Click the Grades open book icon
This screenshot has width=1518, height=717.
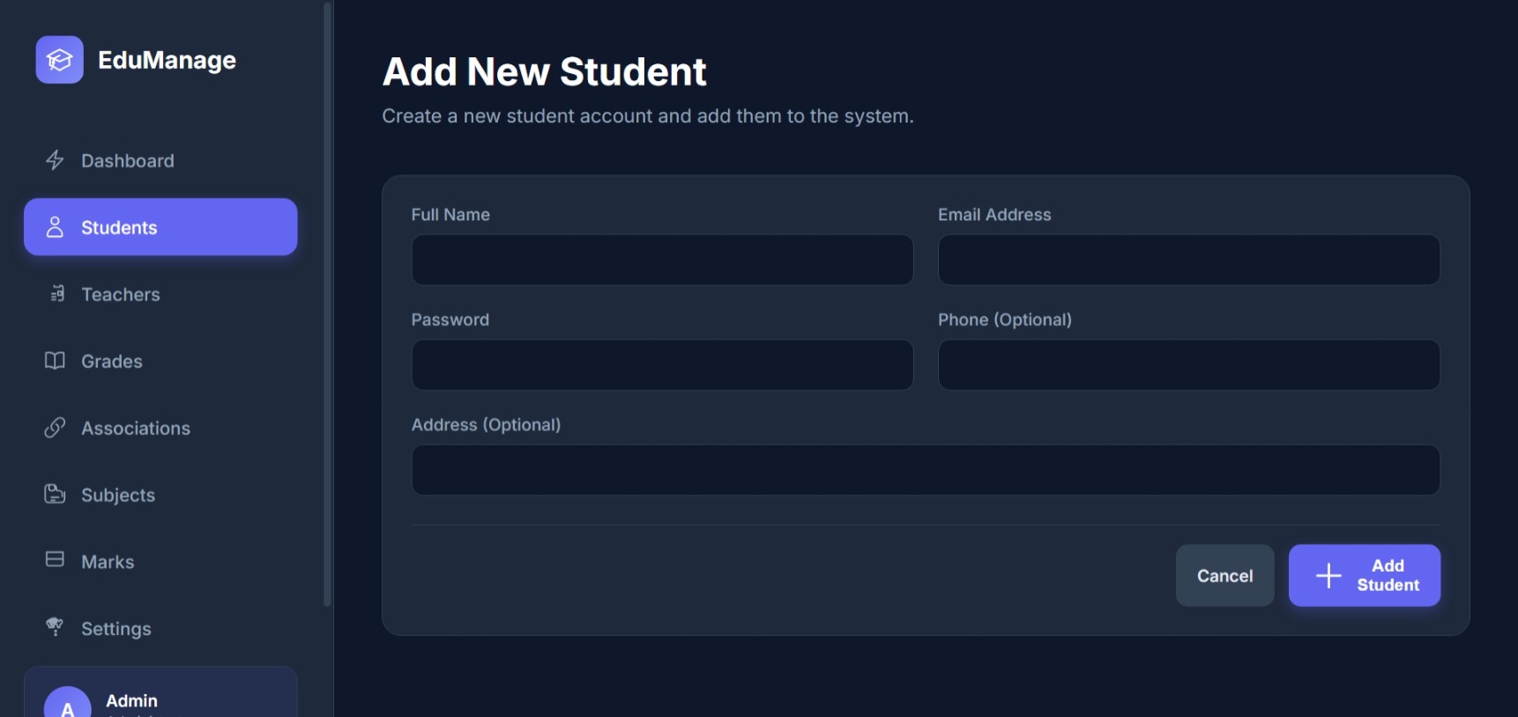click(55, 361)
